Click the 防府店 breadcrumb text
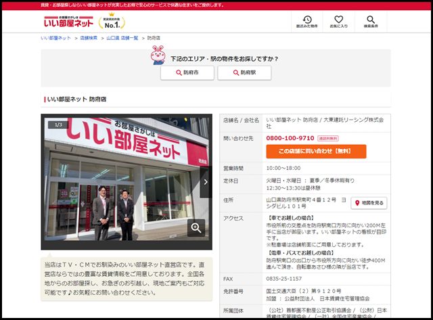Image resolution: width=433 pixels, height=320 pixels. [154, 38]
